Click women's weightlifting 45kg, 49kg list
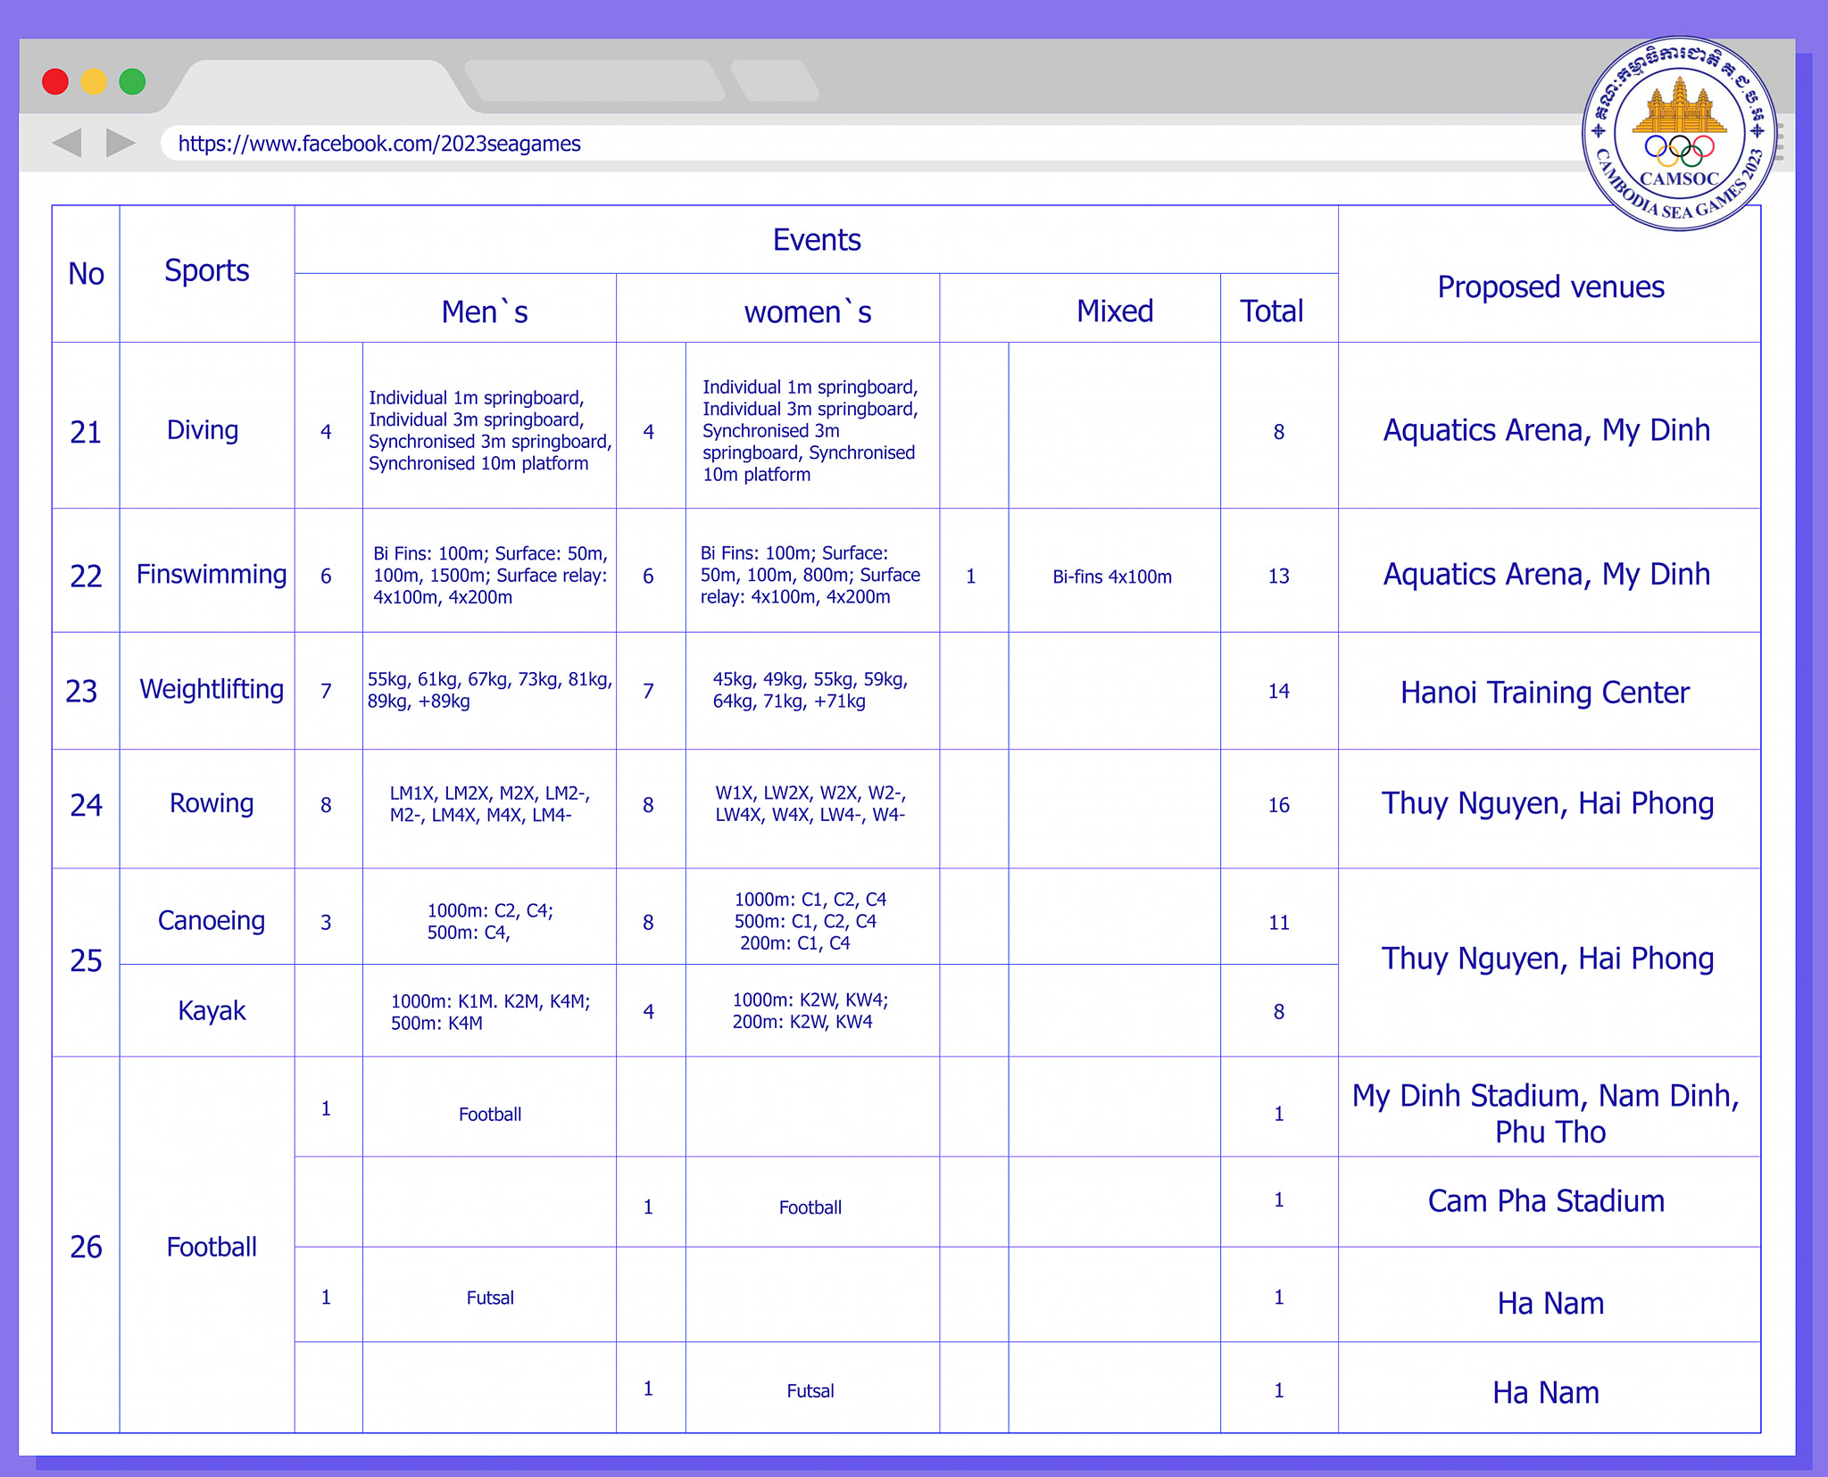This screenshot has width=1828, height=1477. [810, 690]
